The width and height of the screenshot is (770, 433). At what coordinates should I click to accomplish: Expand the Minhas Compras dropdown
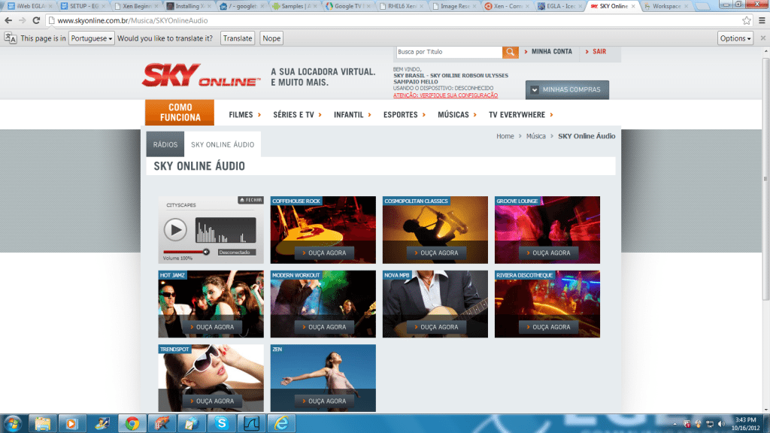pos(567,90)
